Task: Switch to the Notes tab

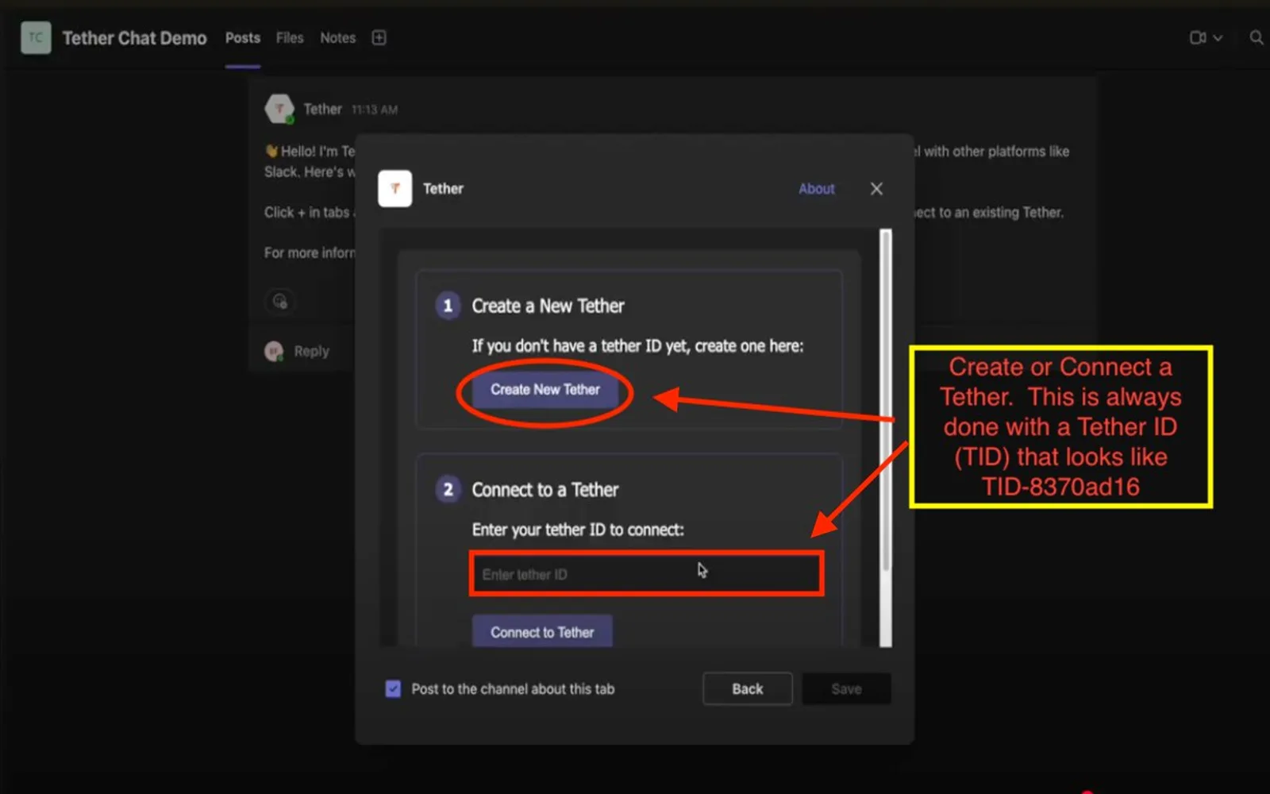Action: tap(337, 38)
